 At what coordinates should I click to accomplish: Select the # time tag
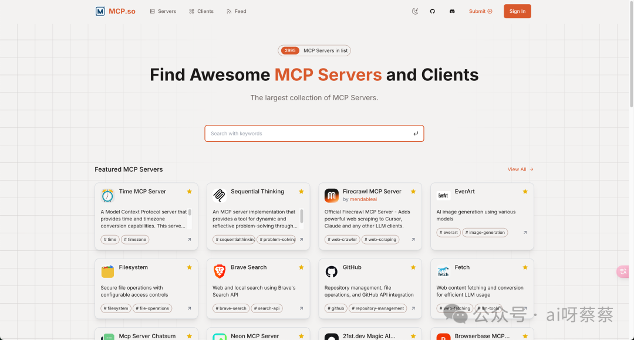point(110,239)
